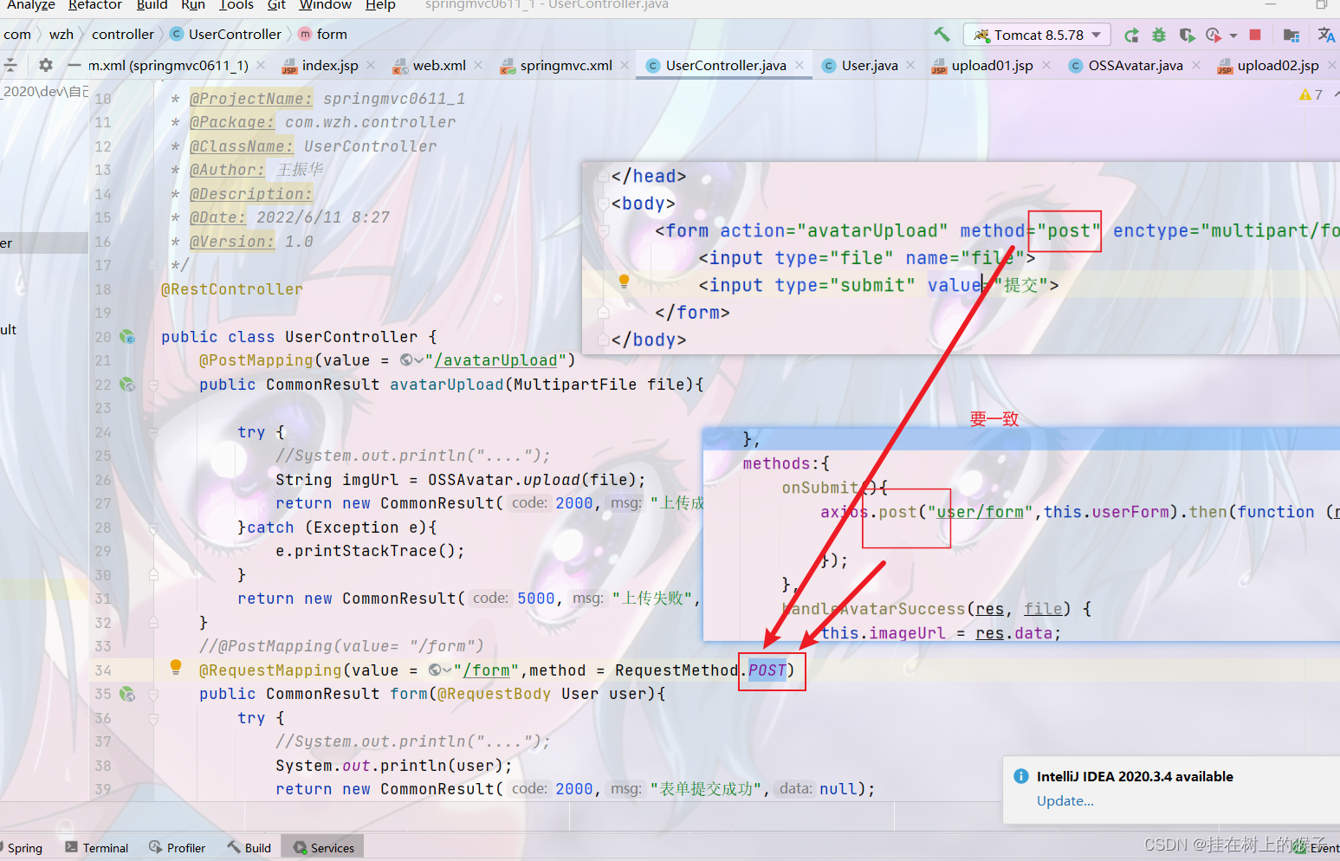Start debugging with the green bug icon
This screenshot has width=1340, height=861.
pyautogui.click(x=1159, y=36)
